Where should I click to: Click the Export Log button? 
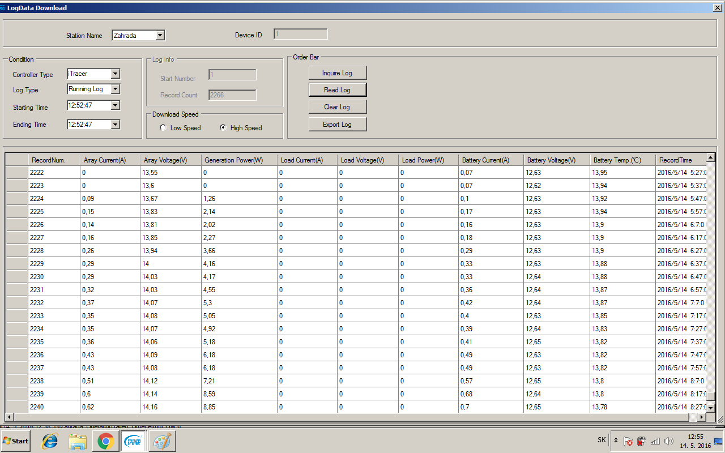[x=338, y=125]
